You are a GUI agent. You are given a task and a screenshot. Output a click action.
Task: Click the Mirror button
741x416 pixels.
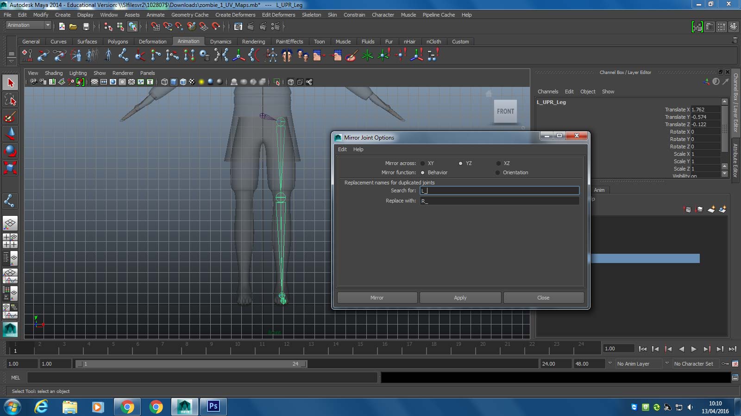[377, 298]
